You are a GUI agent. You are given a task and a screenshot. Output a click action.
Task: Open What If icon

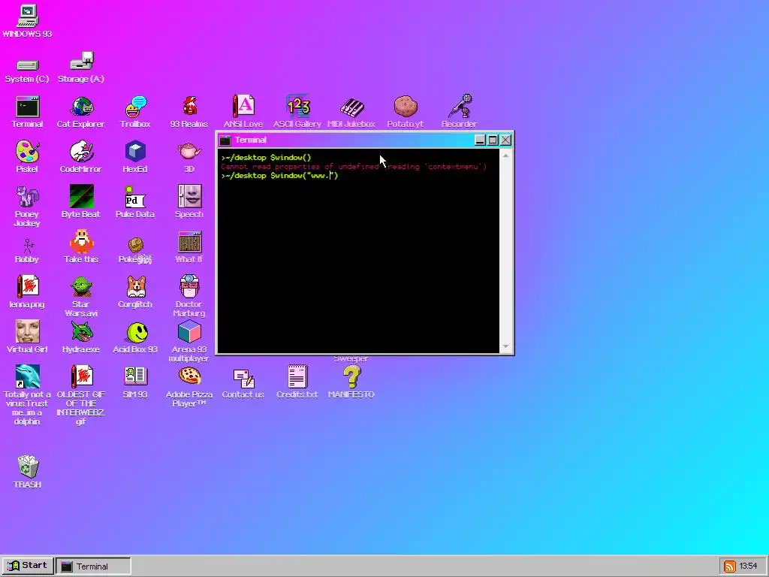188,248
